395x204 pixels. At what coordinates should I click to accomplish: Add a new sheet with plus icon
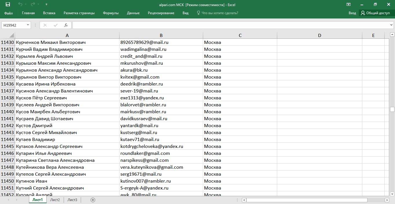pos(93,200)
